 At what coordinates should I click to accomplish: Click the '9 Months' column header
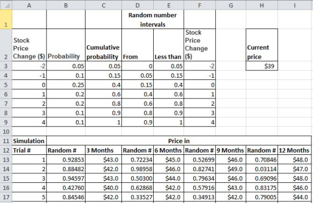click(231, 150)
